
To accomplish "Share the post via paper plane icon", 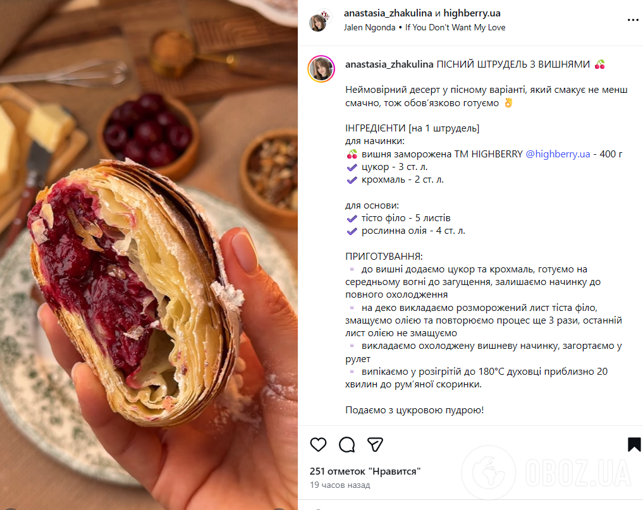I will 375,444.
